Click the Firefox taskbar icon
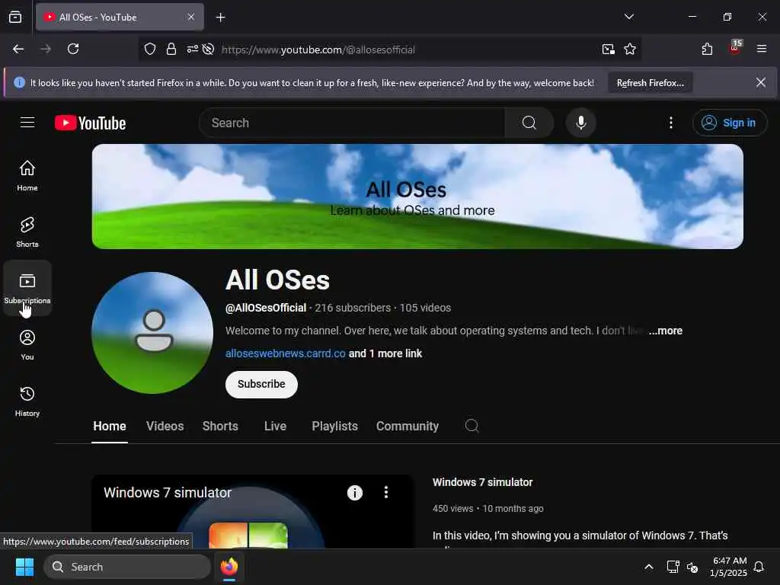This screenshot has width=780, height=585. coord(229,567)
